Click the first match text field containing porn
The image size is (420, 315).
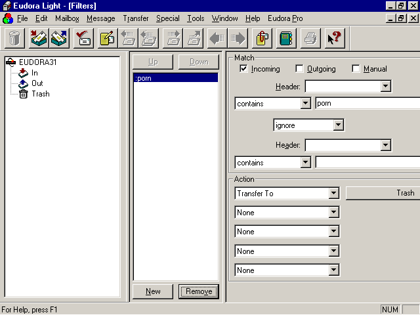(x=367, y=104)
